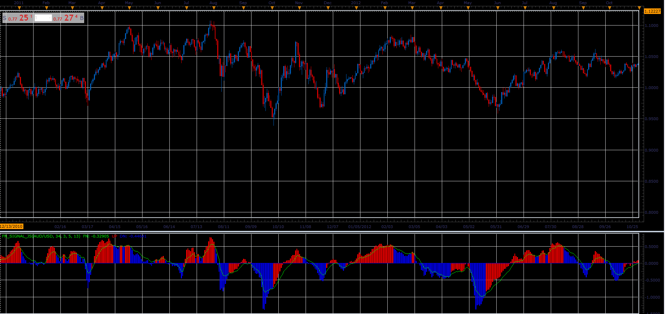Click the 02/16 date axis label

point(60,227)
